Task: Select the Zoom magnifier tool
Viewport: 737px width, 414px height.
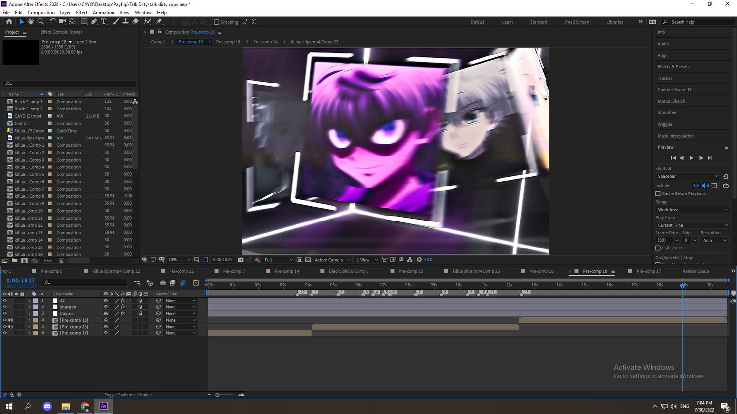Action: pyautogui.click(x=41, y=22)
